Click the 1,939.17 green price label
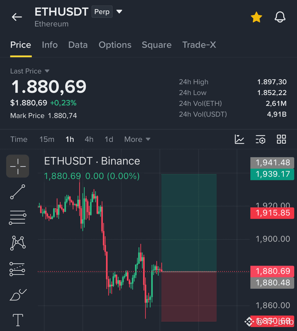 tap(272, 174)
